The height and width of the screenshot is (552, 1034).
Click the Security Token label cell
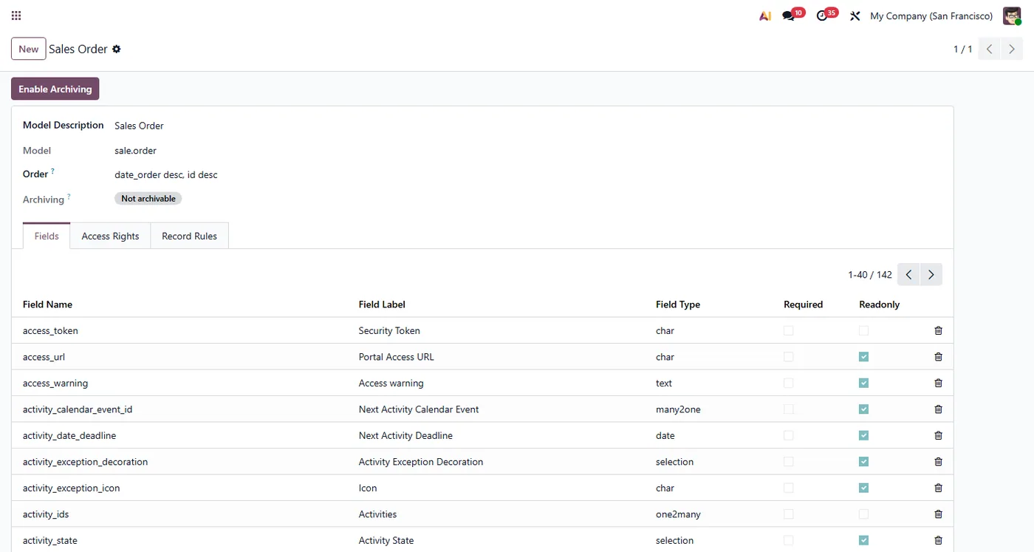tap(389, 330)
